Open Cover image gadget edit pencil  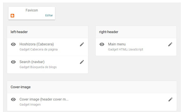tap(170, 99)
